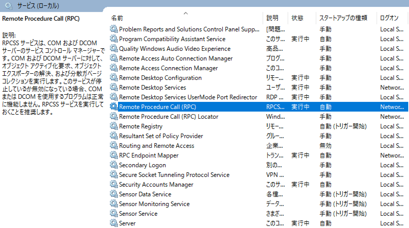The height and width of the screenshot is (228, 409).
Task: Click the Sensor Data Service gear icon
Action: point(114,194)
